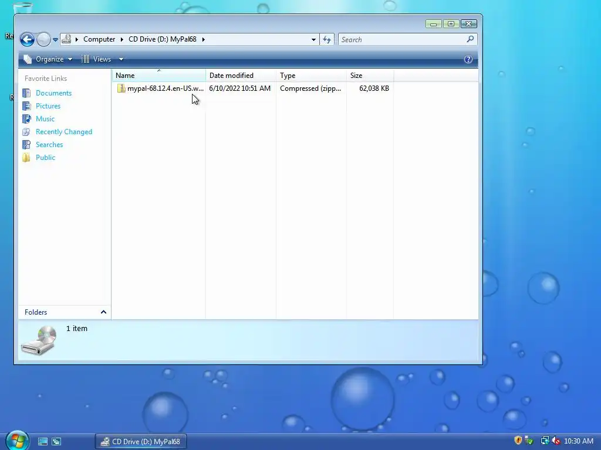Open Music favorite link
This screenshot has width=601, height=450.
click(45, 119)
